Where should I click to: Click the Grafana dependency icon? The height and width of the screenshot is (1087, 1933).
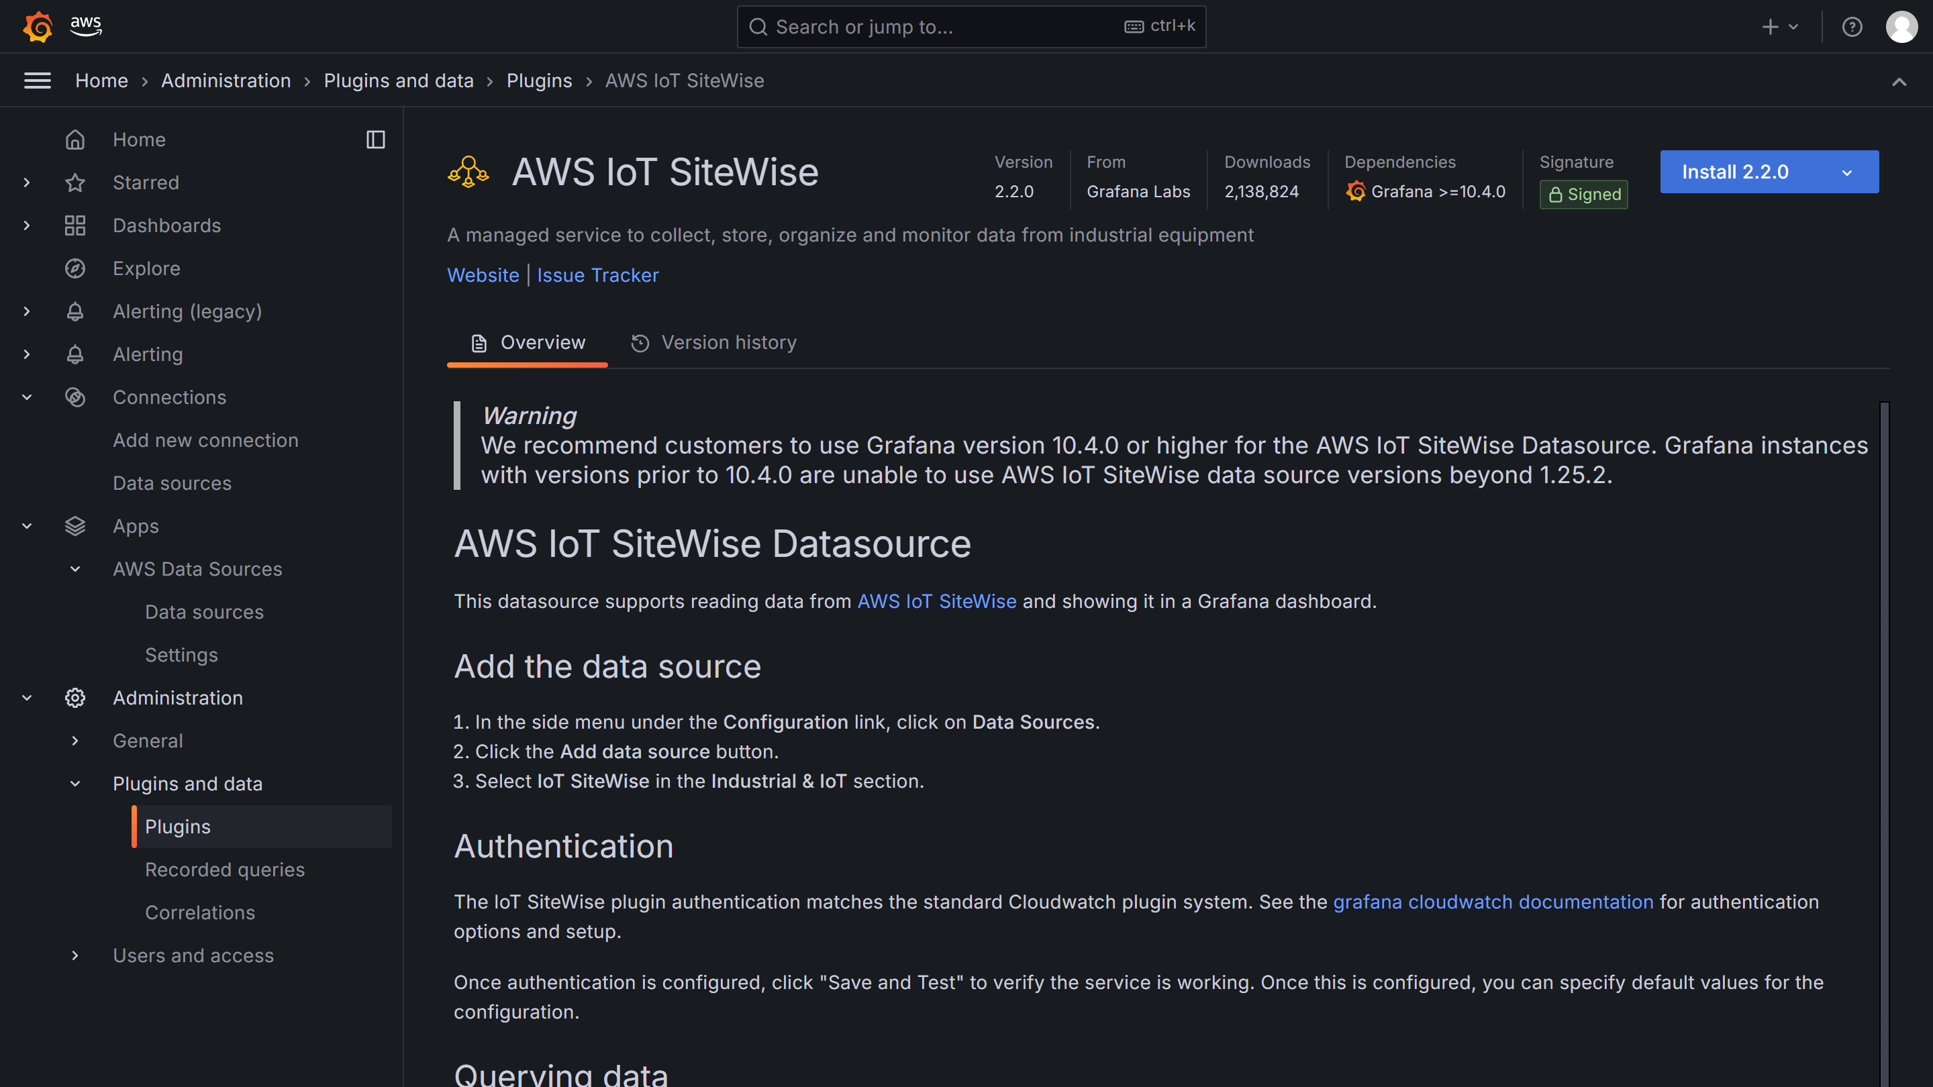[1355, 191]
